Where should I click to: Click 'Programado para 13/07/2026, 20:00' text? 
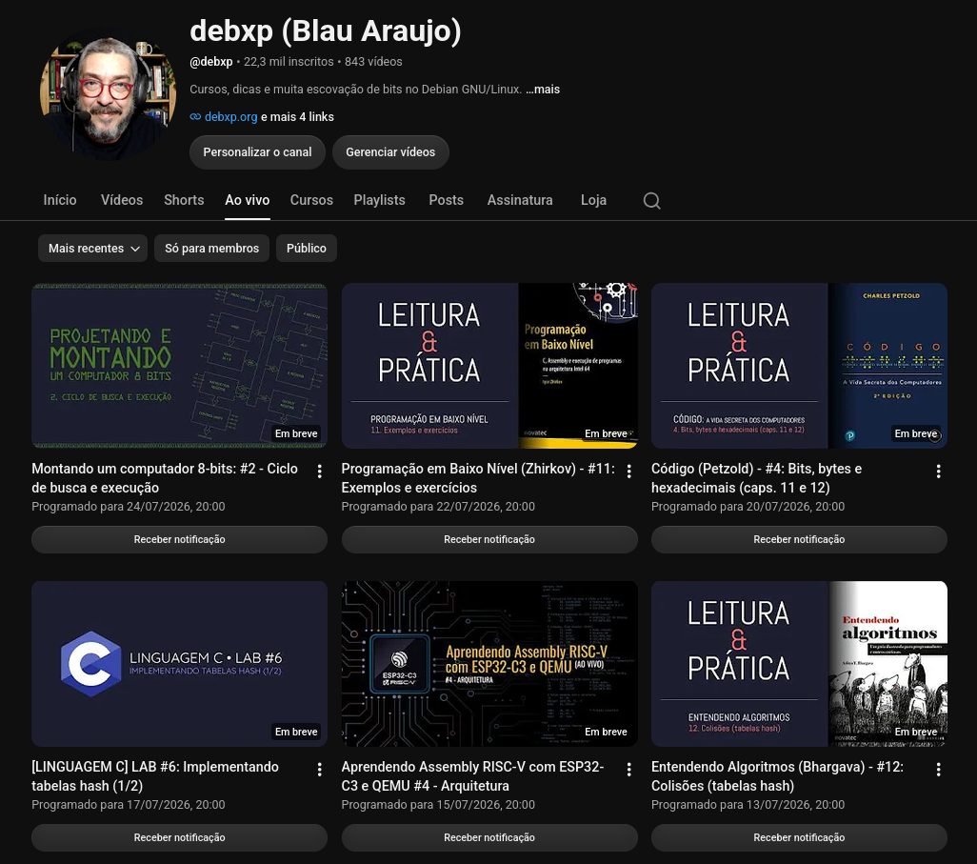click(748, 804)
